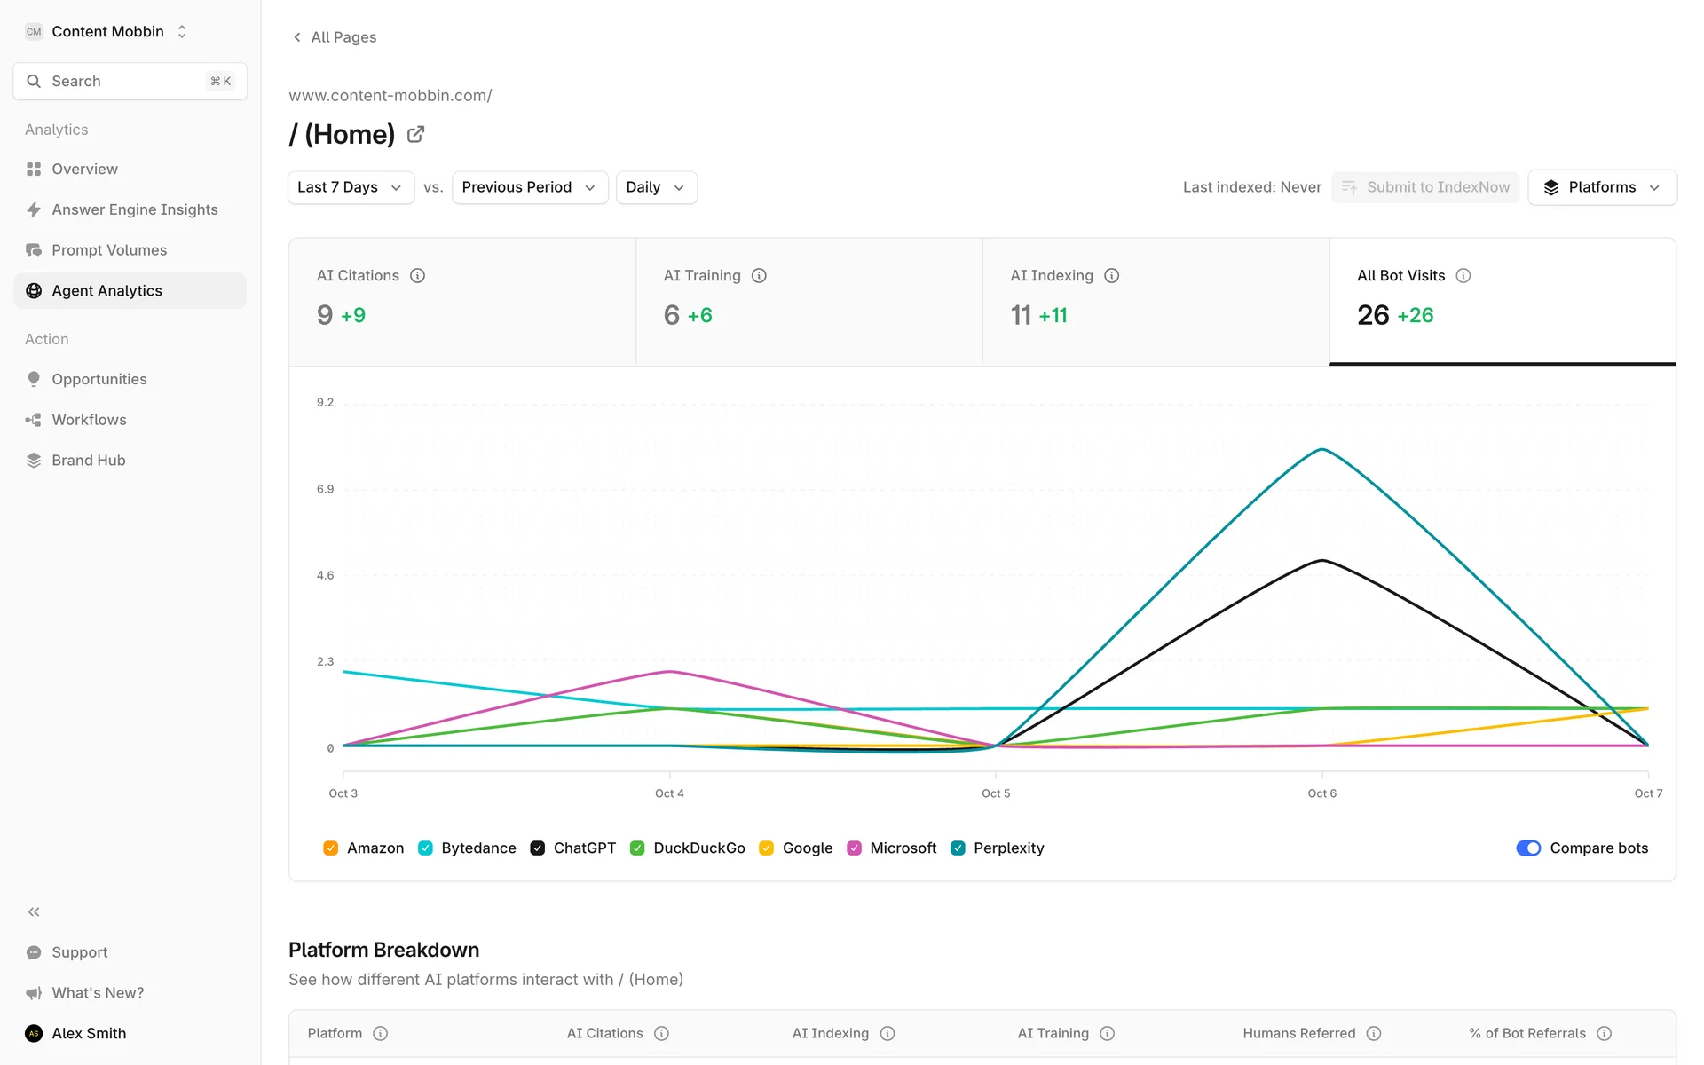
Task: Open Answer Engine Insights lightning icon
Action: 34,209
